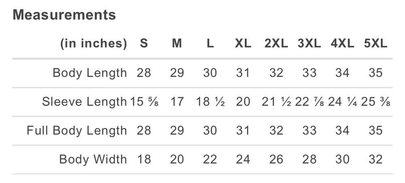Image resolution: width=405 pixels, height=183 pixels.
Task: Select the L size column header
Action: [210, 44]
